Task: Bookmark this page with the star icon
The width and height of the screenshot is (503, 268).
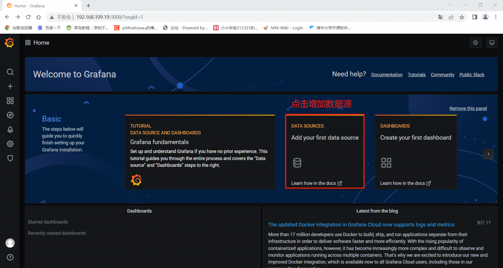Action: tap(462, 17)
